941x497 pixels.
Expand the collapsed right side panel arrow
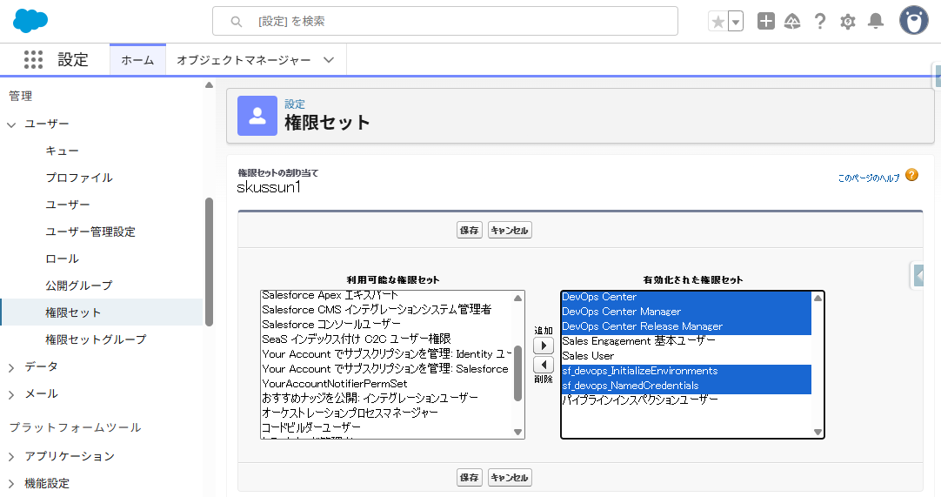[x=918, y=275]
